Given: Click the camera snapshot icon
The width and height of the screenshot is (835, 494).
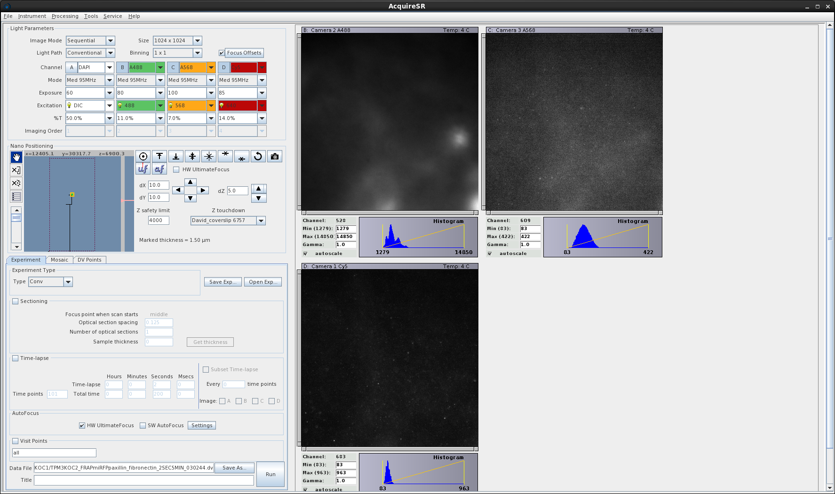Looking at the screenshot, I should pyautogui.click(x=275, y=157).
